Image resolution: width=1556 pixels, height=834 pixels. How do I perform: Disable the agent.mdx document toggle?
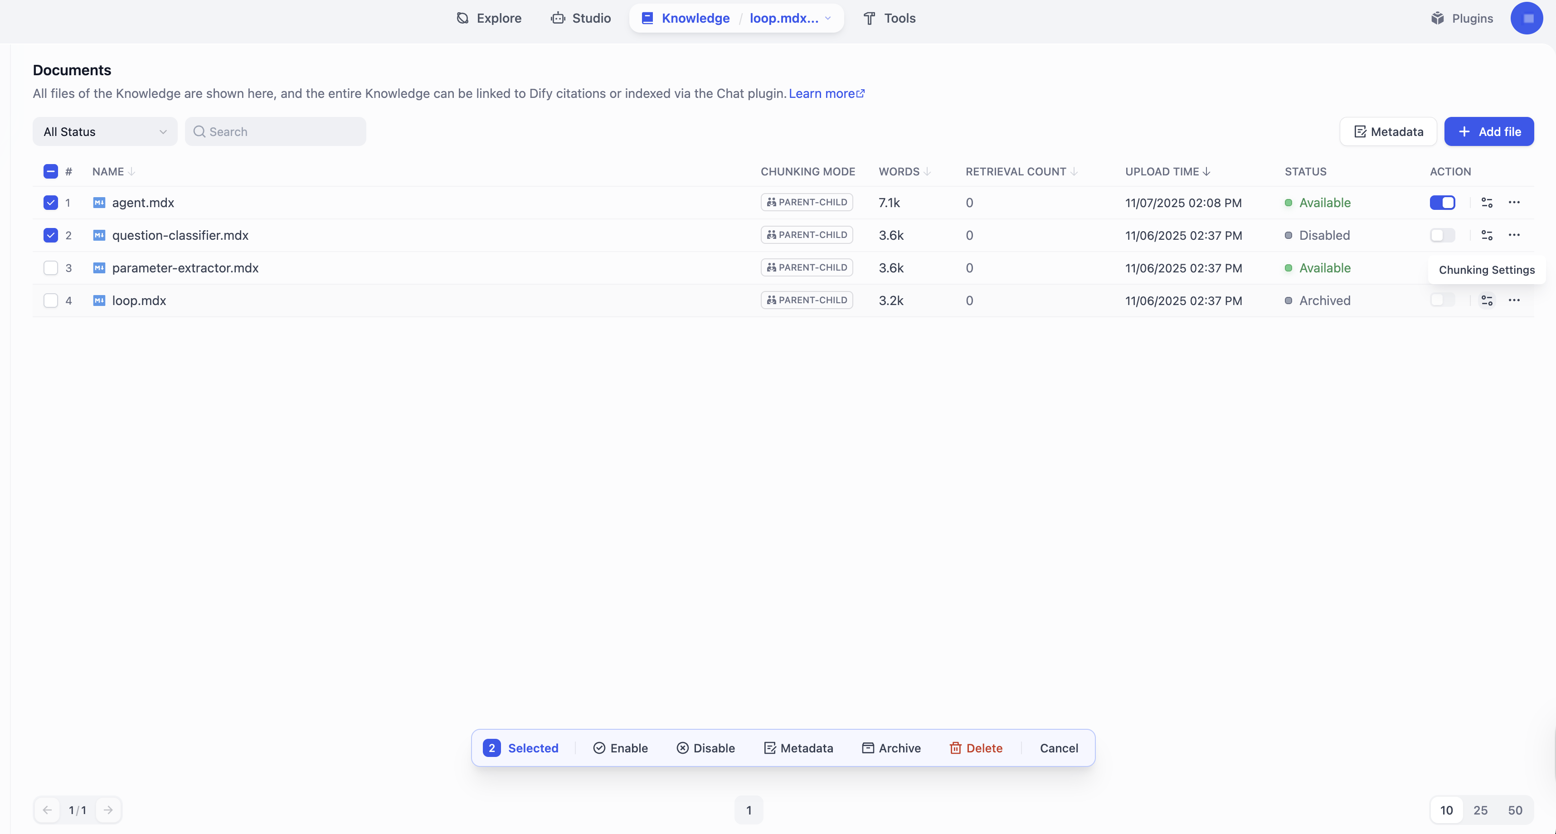[x=1443, y=202]
